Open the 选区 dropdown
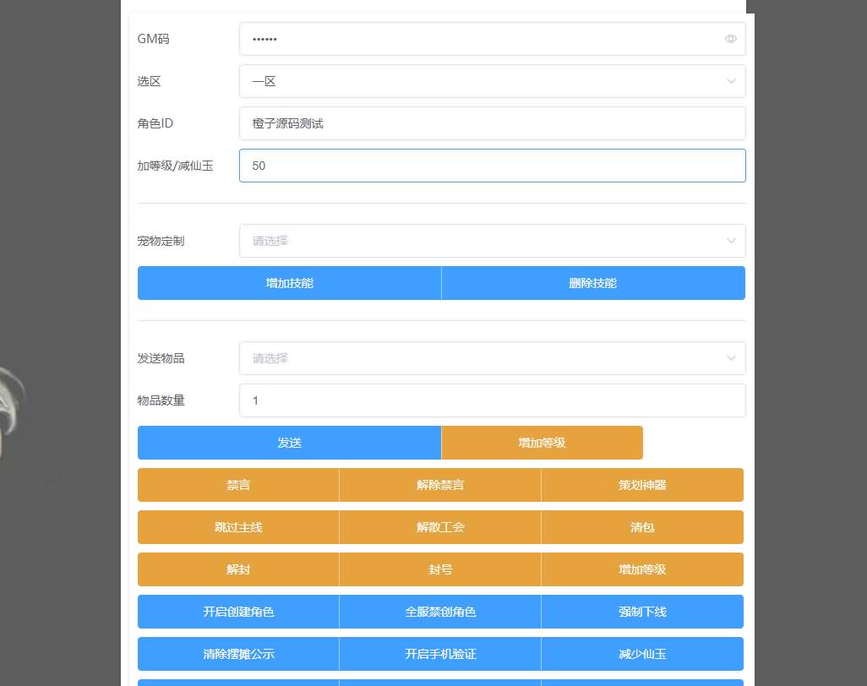This screenshot has height=686, width=867. [x=492, y=81]
